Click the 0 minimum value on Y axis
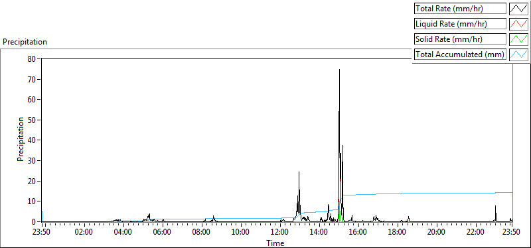Viewport: 531px width, 248px height. point(34,222)
